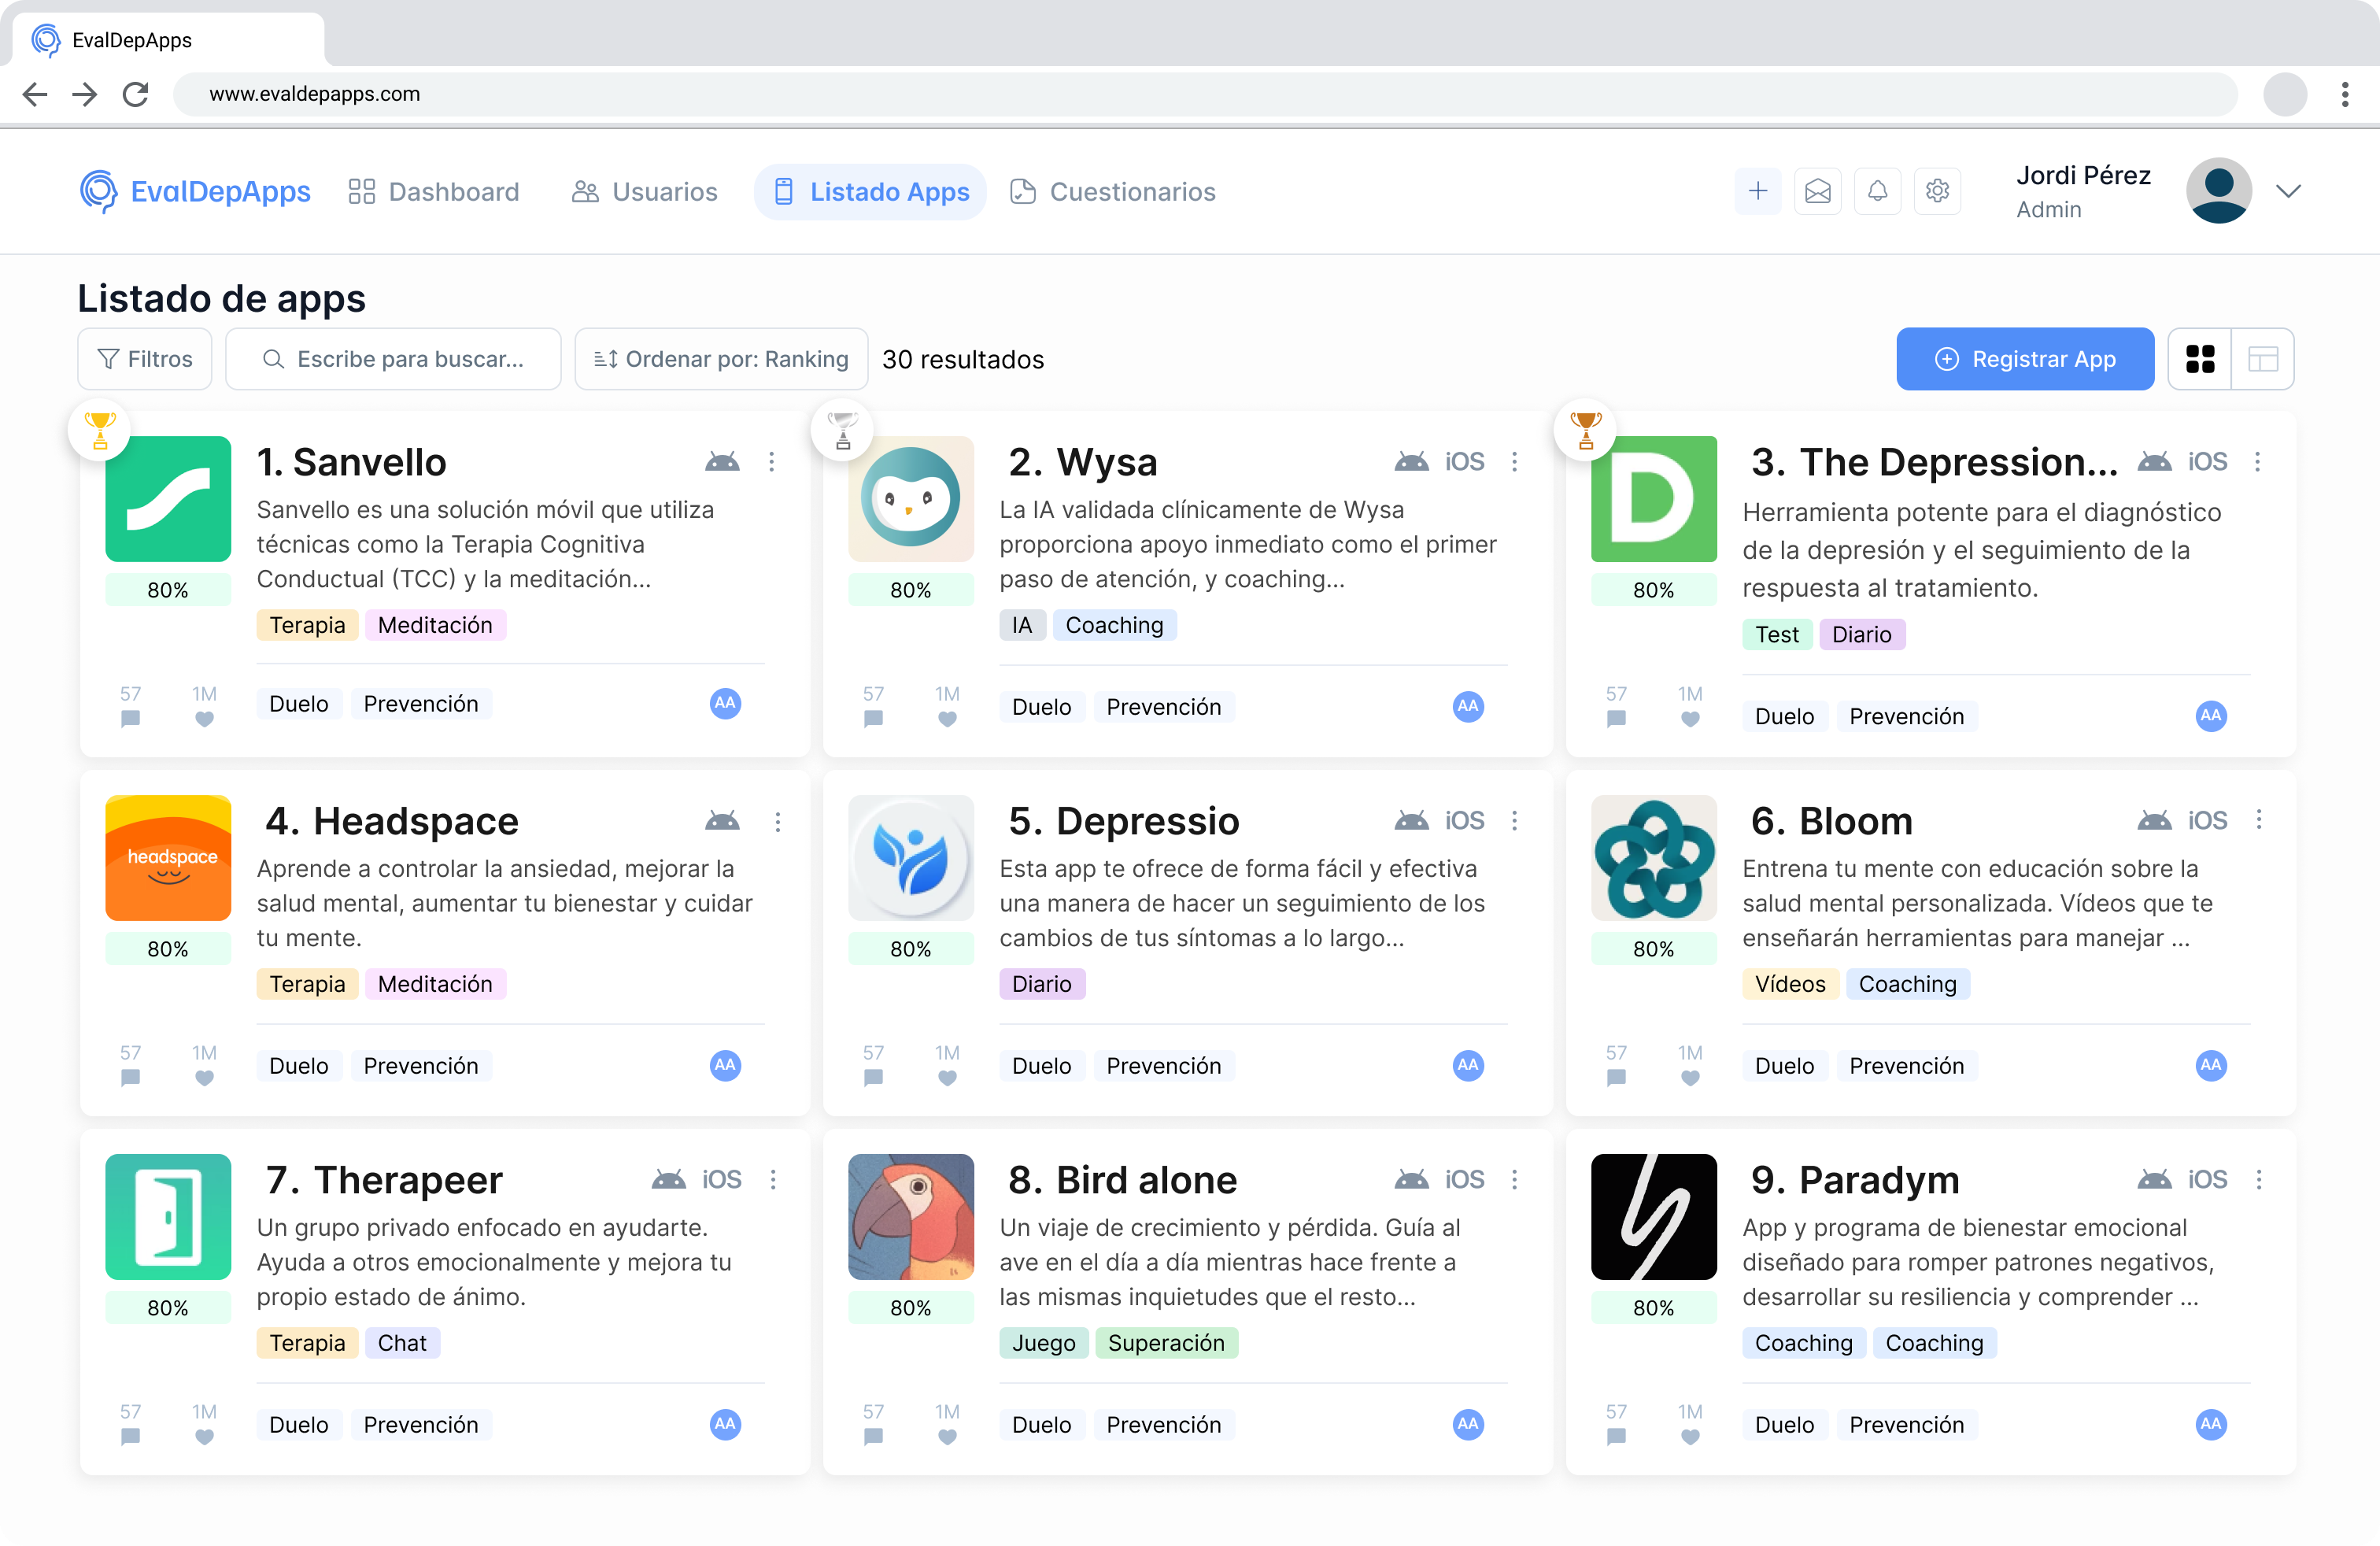Open the Usuarios navigation link
The width and height of the screenshot is (2380, 1546).
click(644, 191)
